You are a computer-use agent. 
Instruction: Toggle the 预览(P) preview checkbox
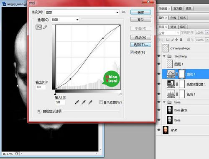point(132,52)
